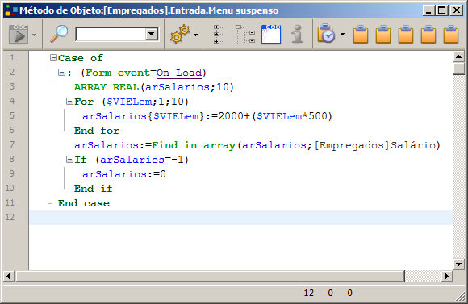468x304 pixels.
Task: Click the On Load constant link
Action: pyautogui.click(x=179, y=73)
